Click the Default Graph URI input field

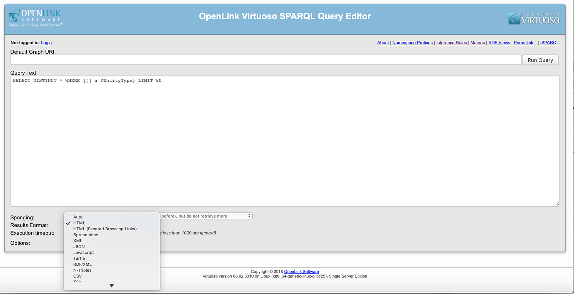(x=265, y=59)
